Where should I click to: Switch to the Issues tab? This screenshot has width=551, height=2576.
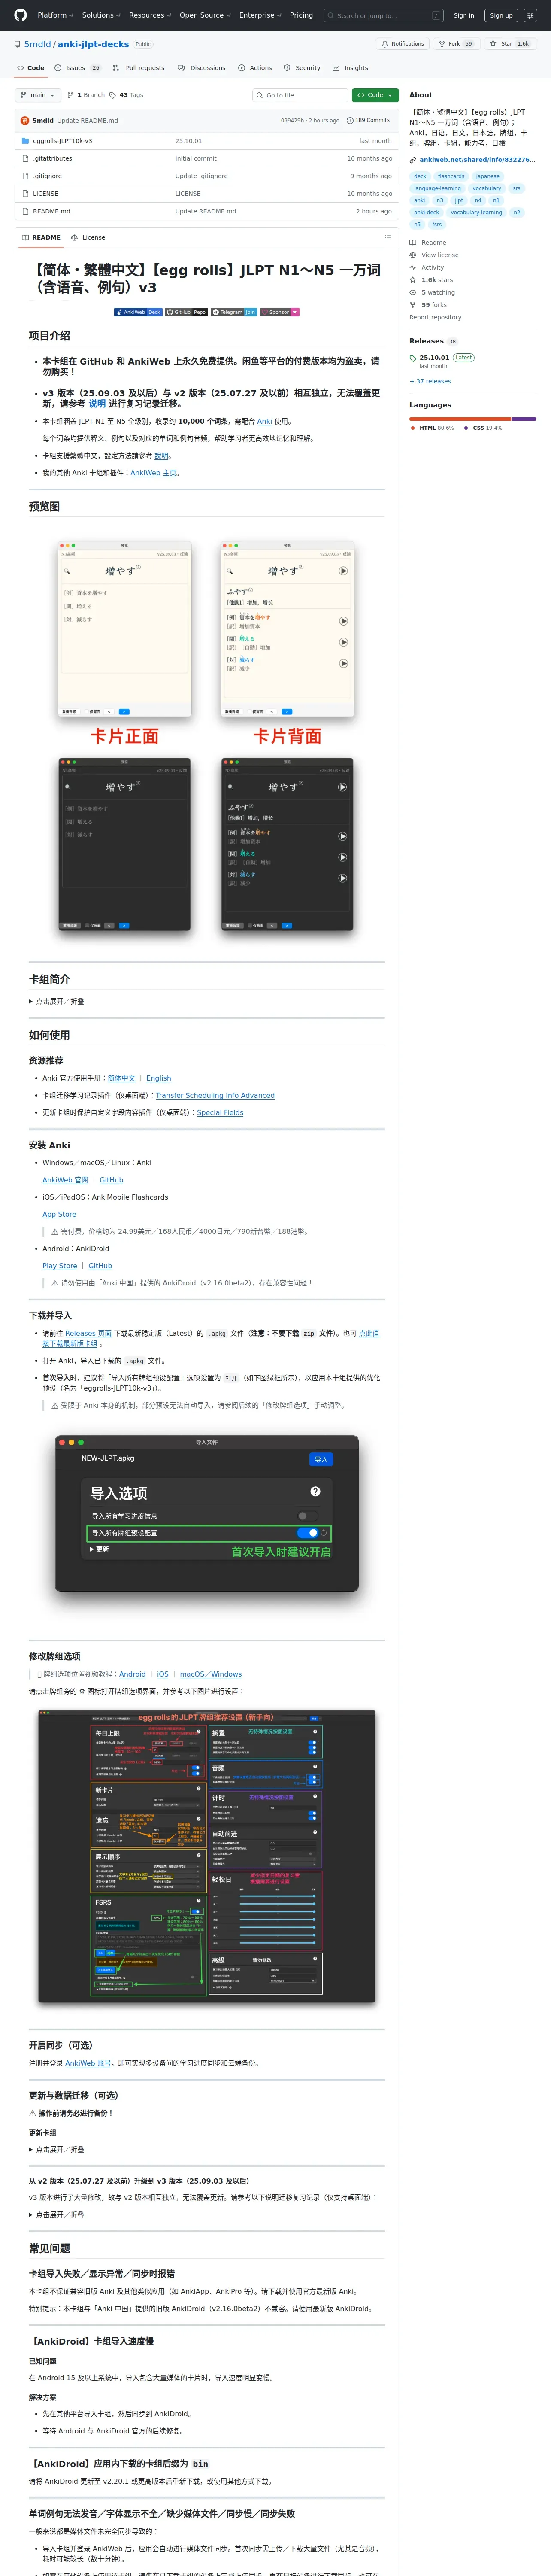(79, 68)
